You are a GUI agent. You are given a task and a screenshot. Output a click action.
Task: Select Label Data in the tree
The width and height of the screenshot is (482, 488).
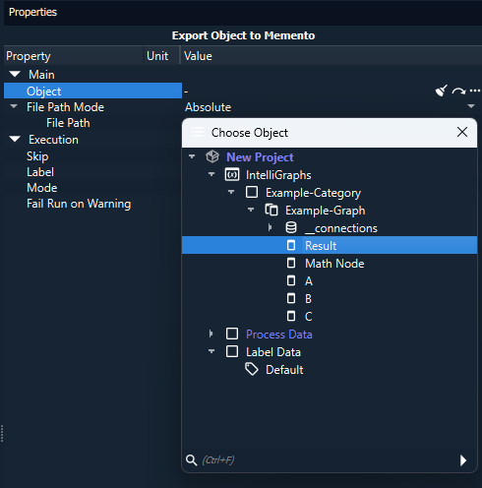pos(273,352)
